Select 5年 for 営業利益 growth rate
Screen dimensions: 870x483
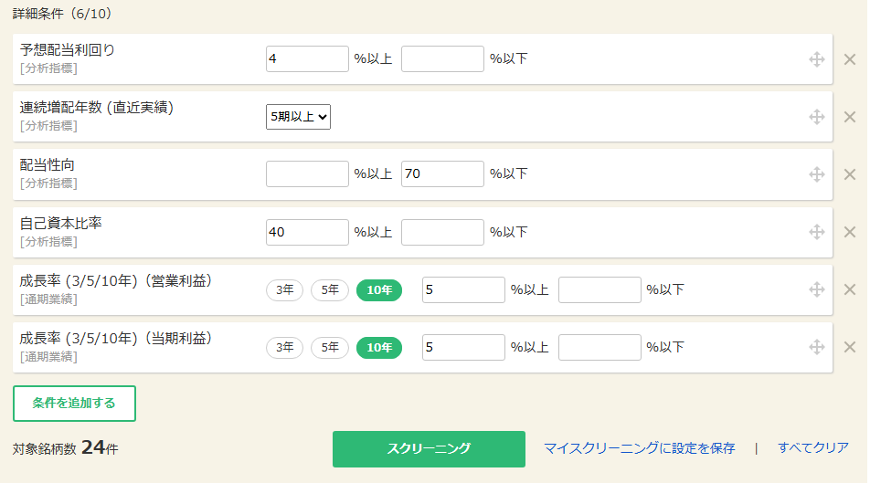[x=330, y=290]
